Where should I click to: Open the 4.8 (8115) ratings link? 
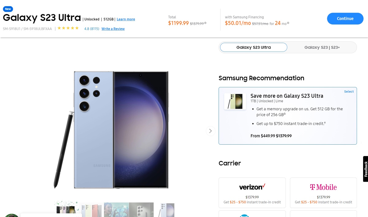click(92, 29)
